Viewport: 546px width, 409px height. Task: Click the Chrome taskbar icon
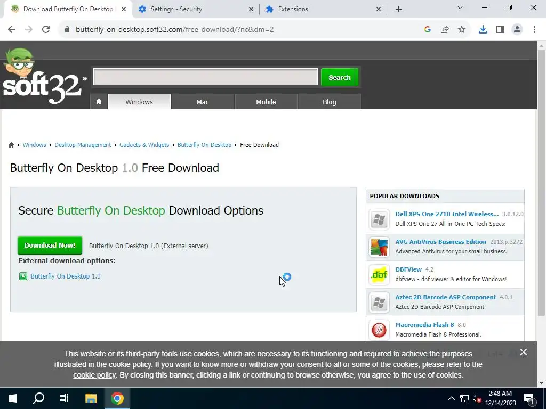[x=117, y=398]
